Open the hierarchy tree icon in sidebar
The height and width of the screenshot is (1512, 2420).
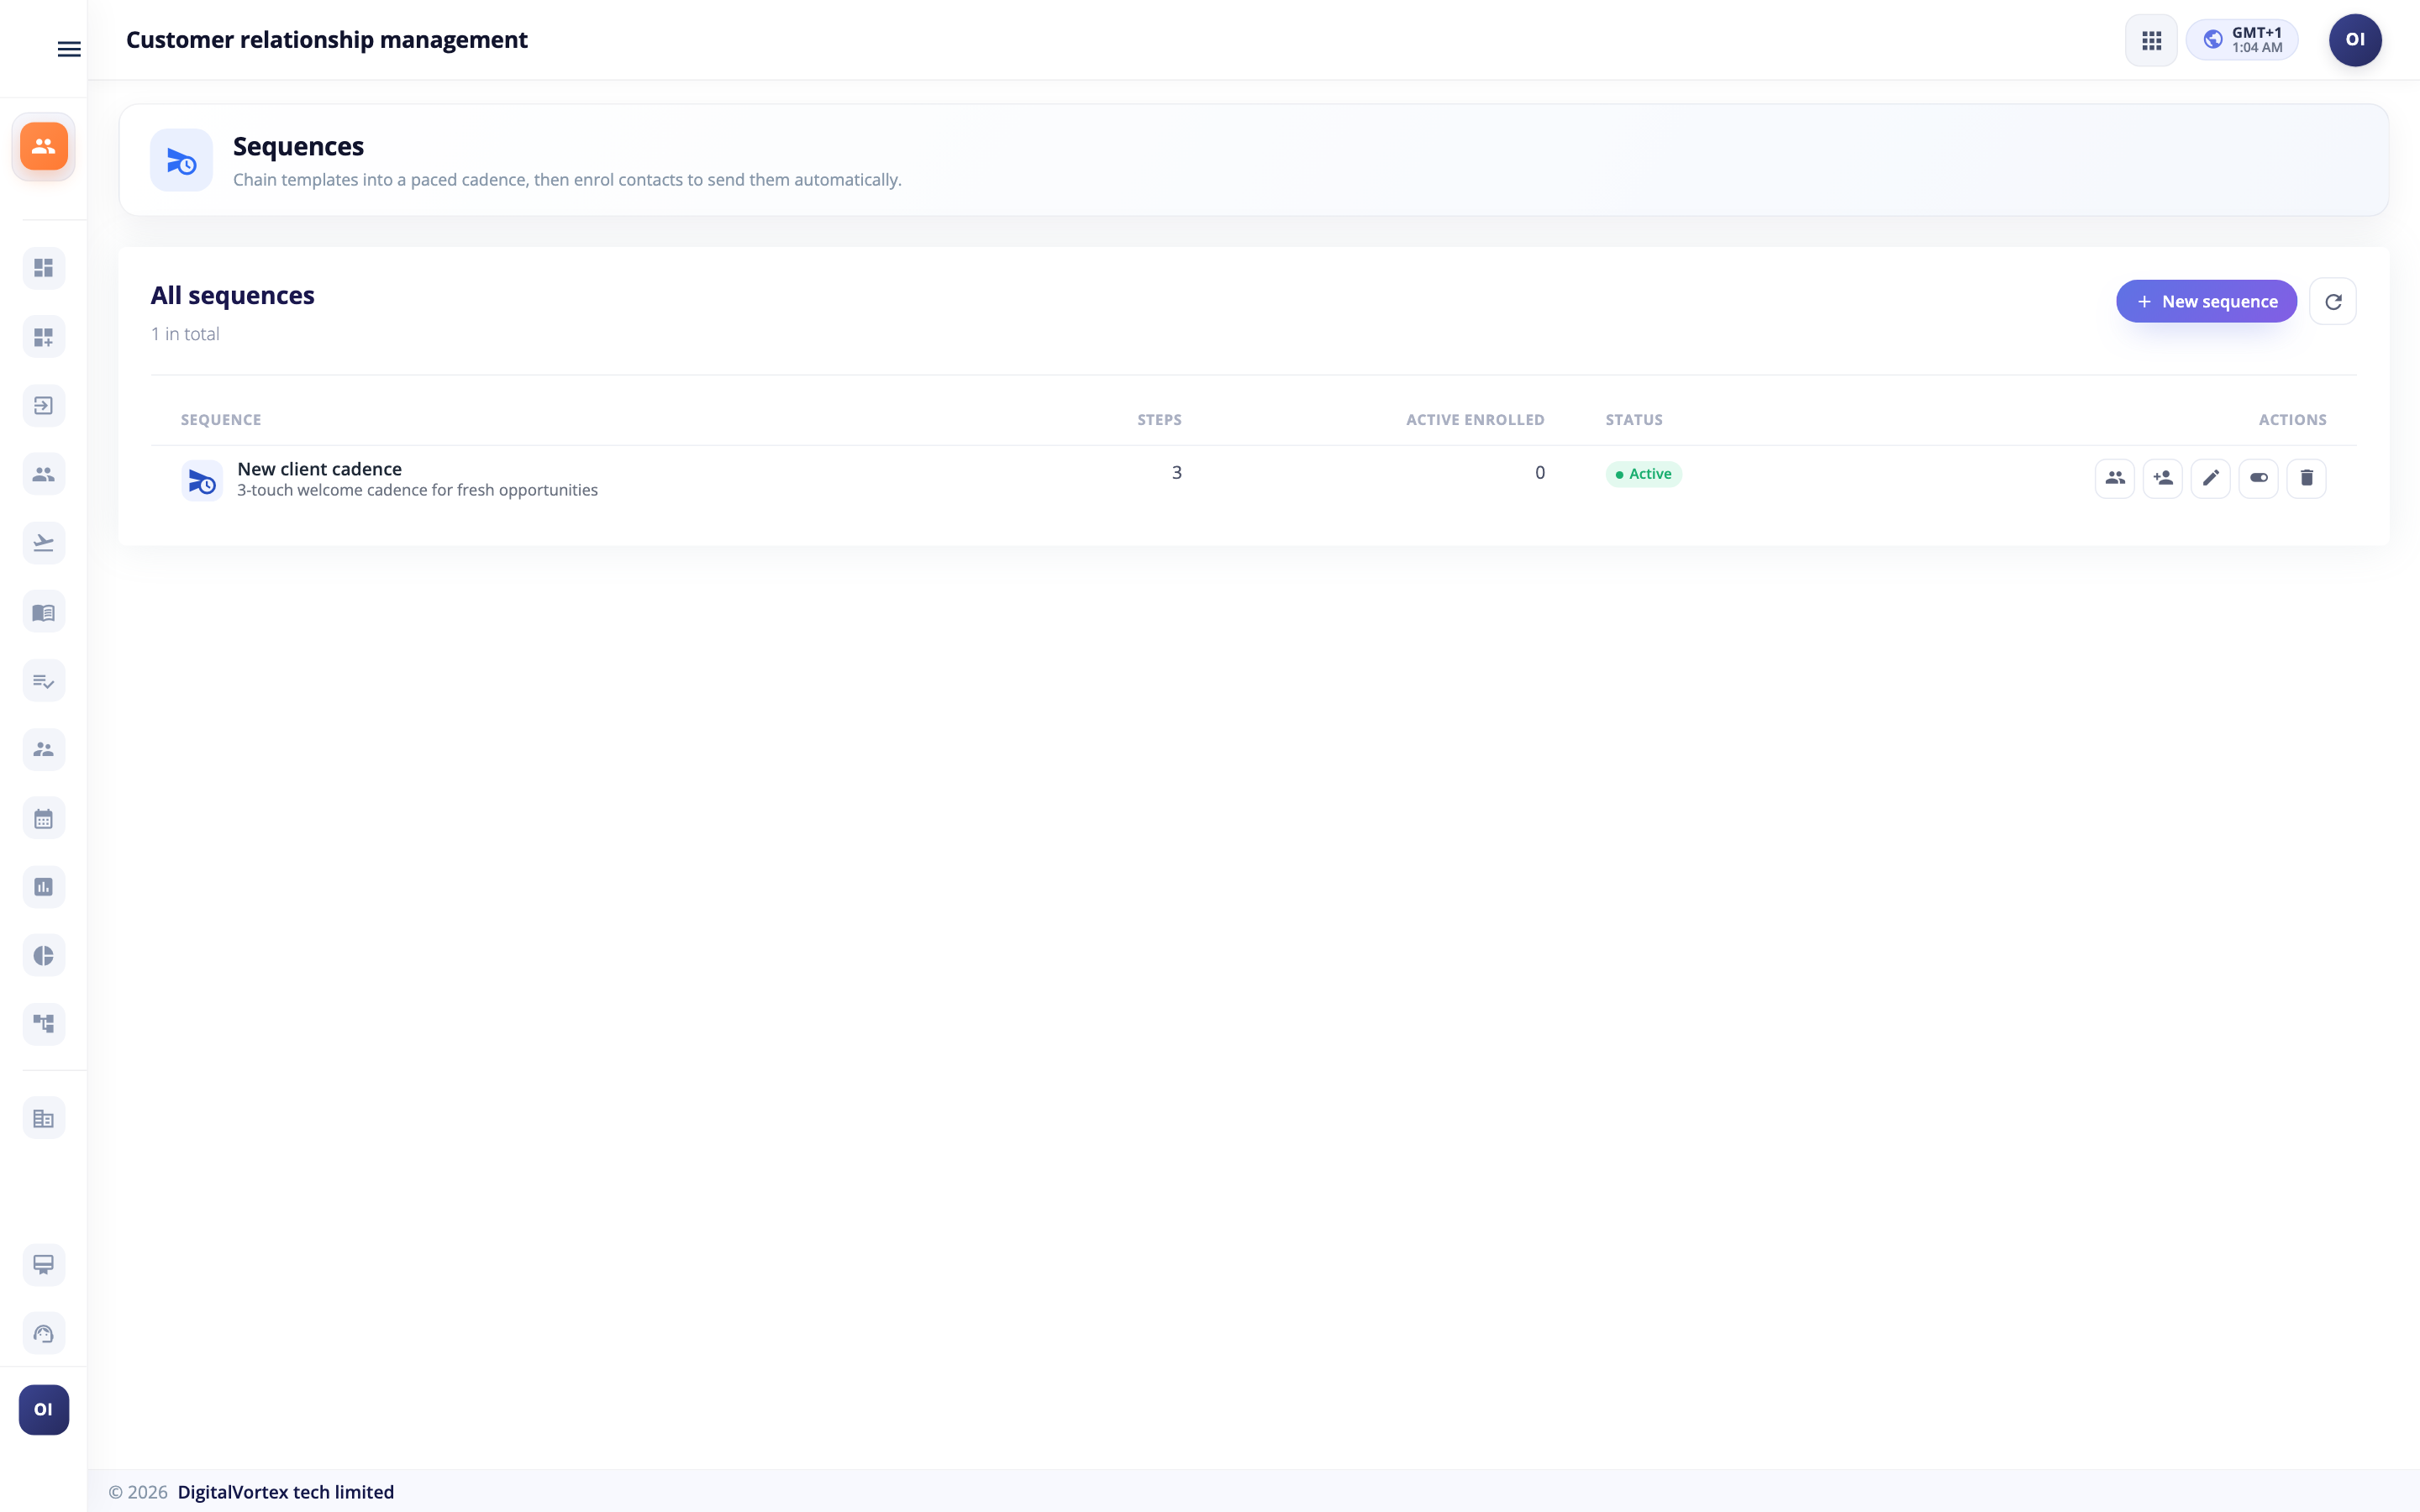pyautogui.click(x=43, y=1024)
